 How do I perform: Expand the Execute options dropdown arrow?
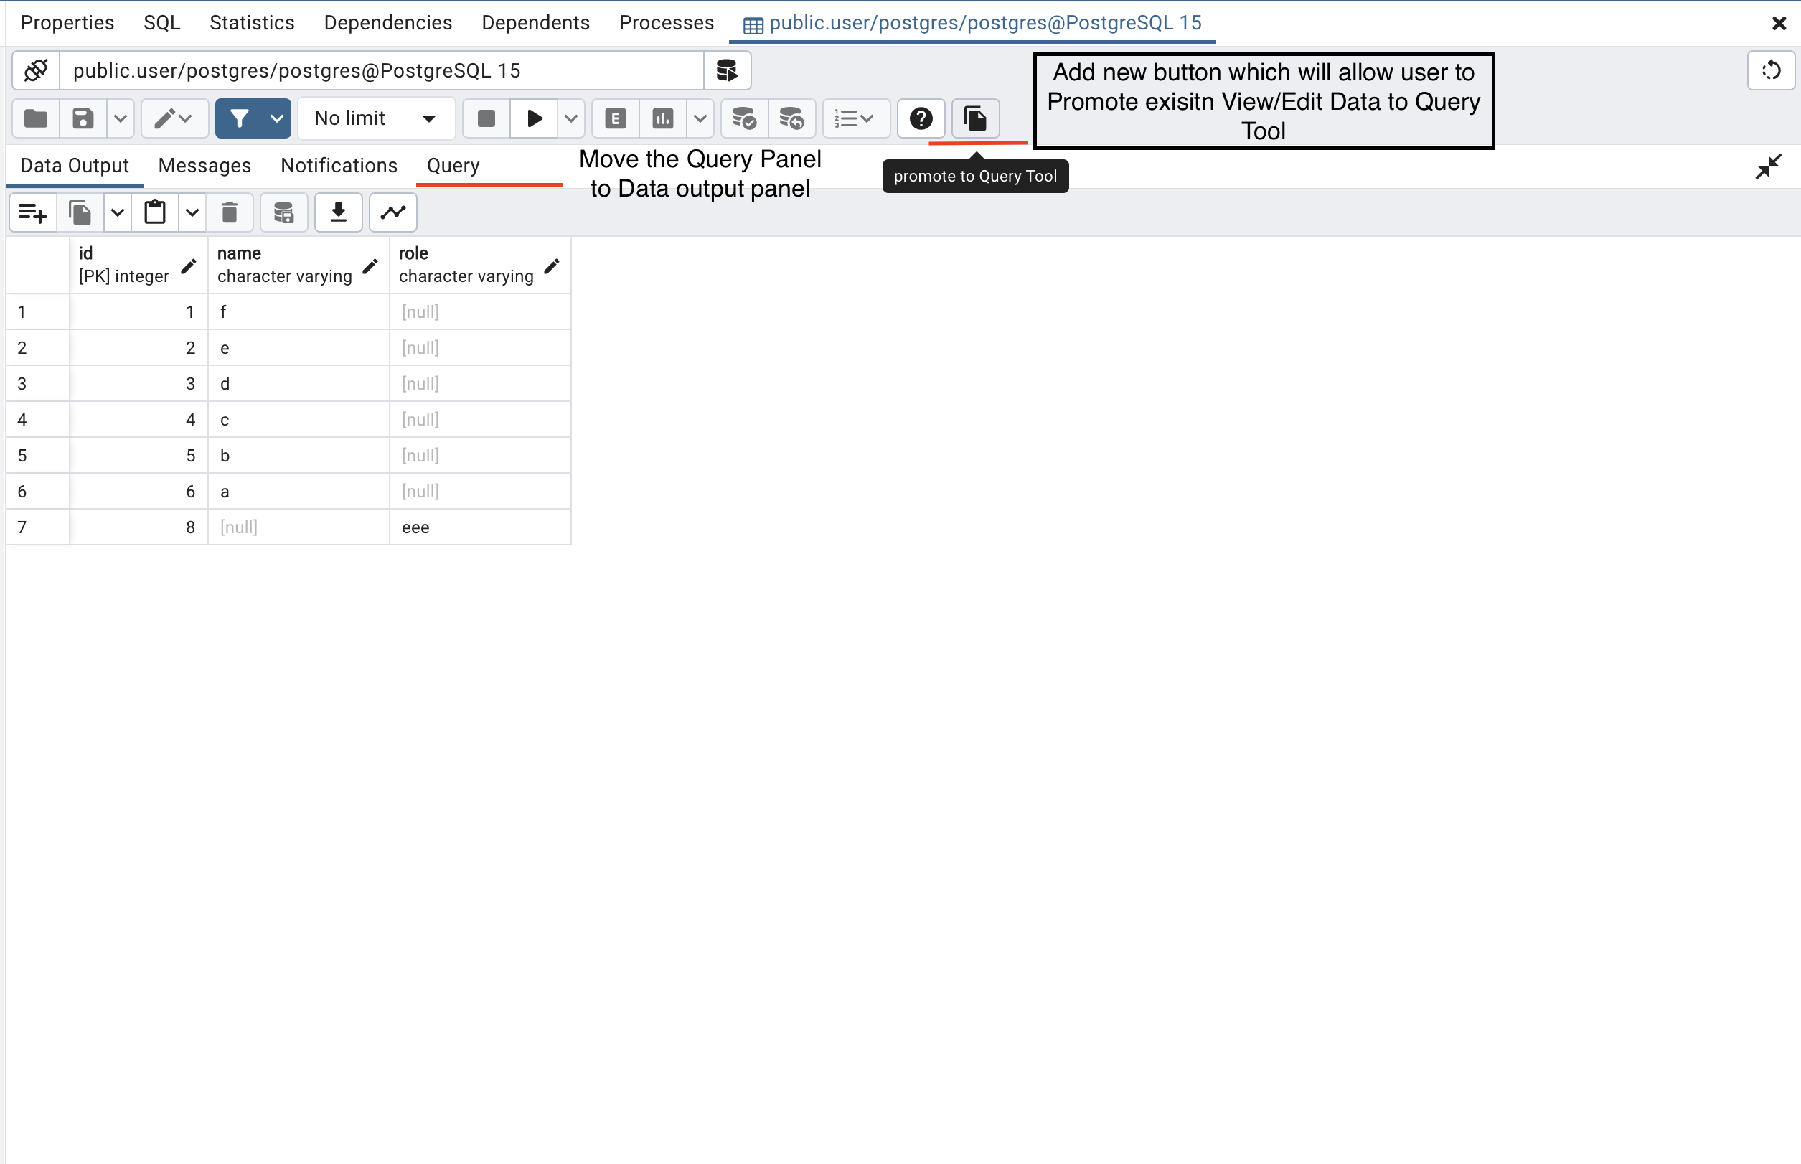(571, 118)
